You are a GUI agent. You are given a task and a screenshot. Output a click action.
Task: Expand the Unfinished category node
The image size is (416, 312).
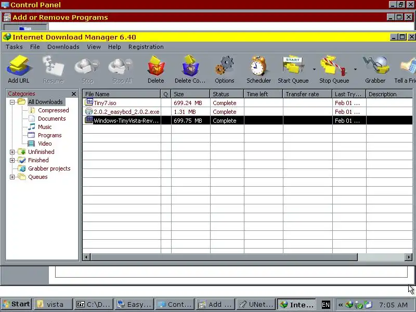click(x=12, y=152)
